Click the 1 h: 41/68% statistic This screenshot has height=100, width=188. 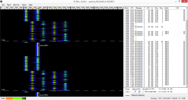pos(165,89)
